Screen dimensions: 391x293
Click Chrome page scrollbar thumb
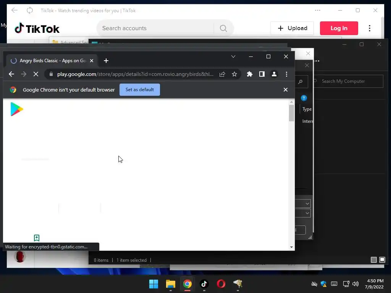click(291, 113)
